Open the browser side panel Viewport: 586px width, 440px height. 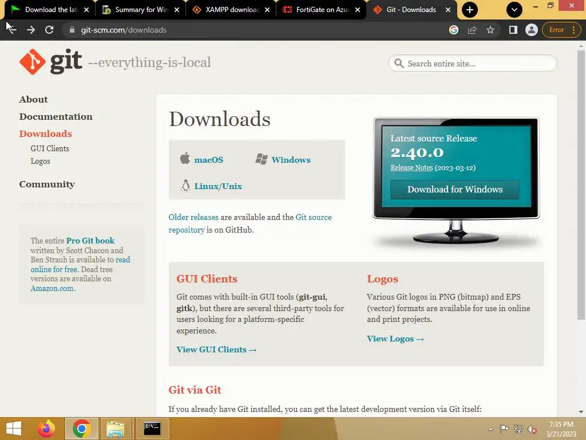coord(513,30)
